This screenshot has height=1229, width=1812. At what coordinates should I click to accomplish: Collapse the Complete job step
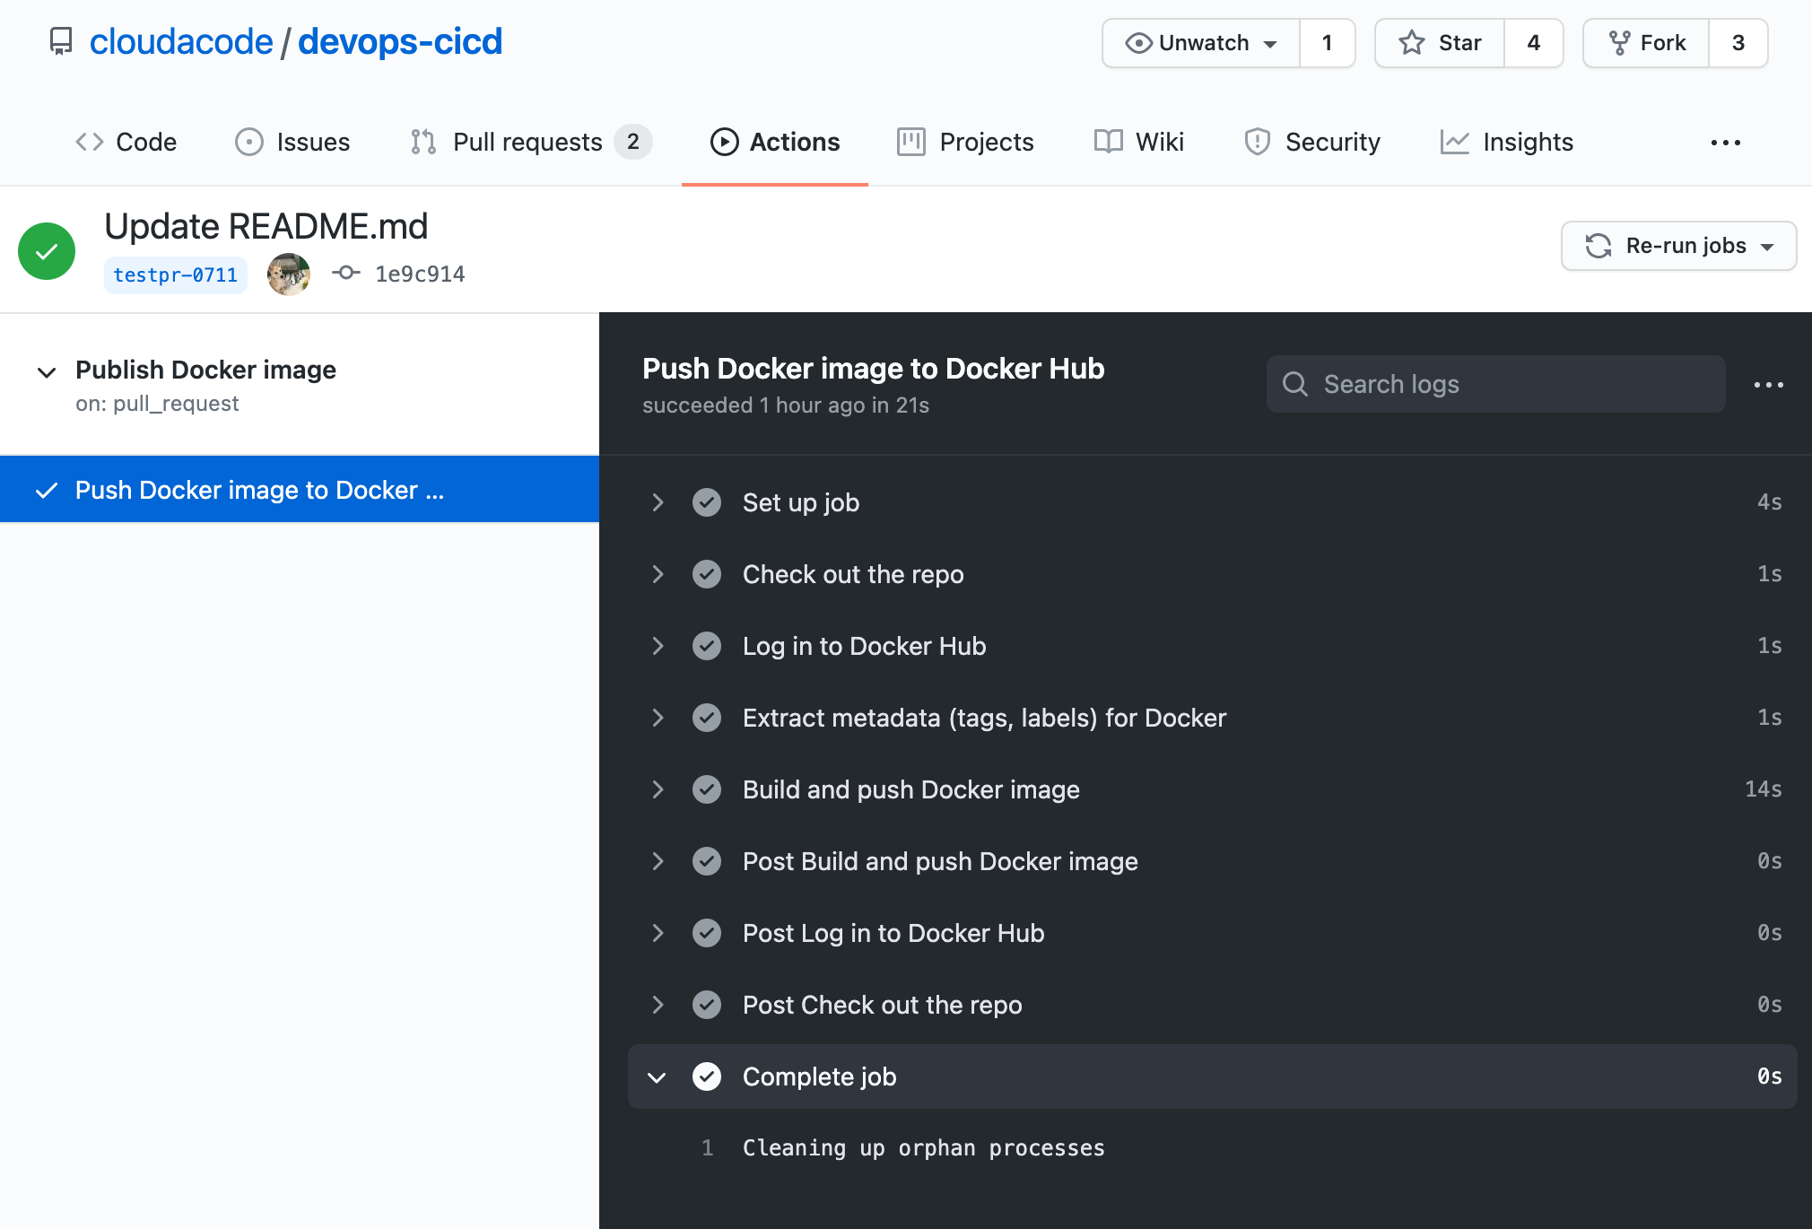658,1076
